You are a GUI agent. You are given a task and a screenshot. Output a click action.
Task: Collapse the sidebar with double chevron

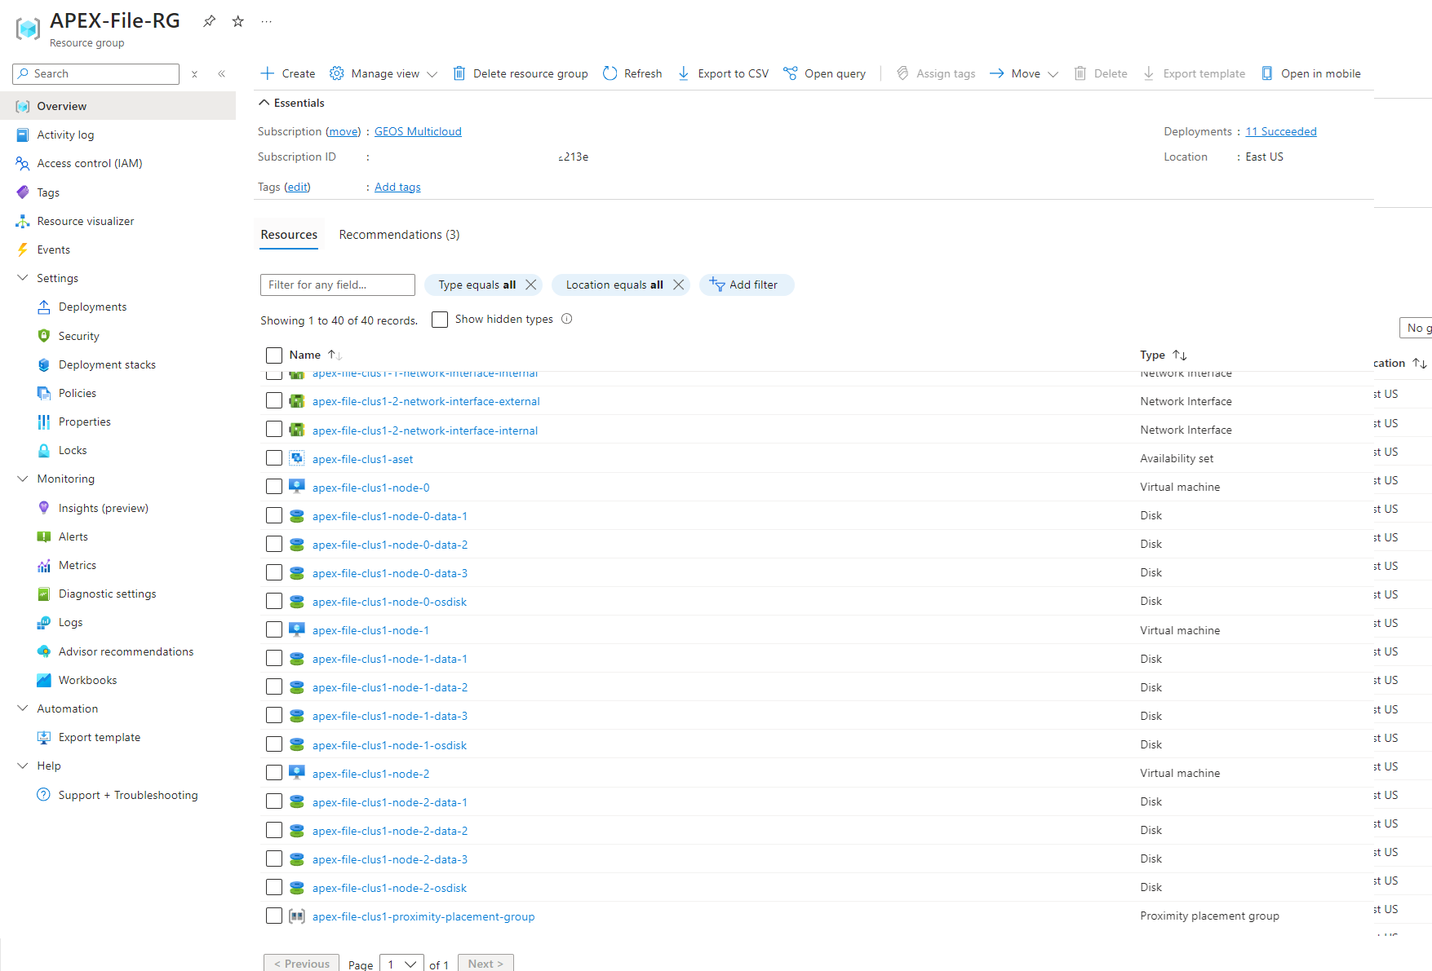221,73
